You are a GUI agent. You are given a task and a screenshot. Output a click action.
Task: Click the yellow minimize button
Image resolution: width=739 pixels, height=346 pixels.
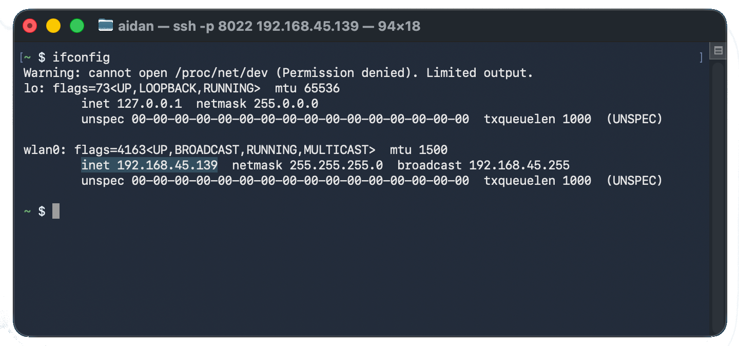point(53,25)
